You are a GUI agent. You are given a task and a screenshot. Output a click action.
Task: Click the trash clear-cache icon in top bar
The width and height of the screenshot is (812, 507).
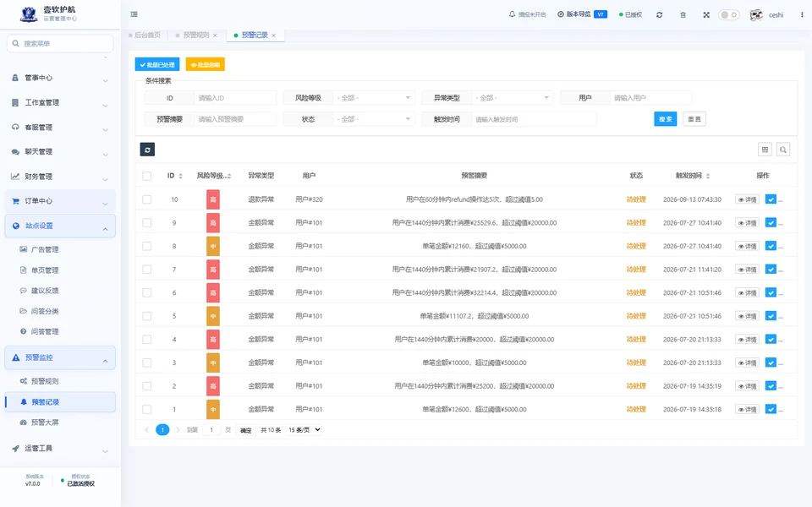(x=683, y=15)
